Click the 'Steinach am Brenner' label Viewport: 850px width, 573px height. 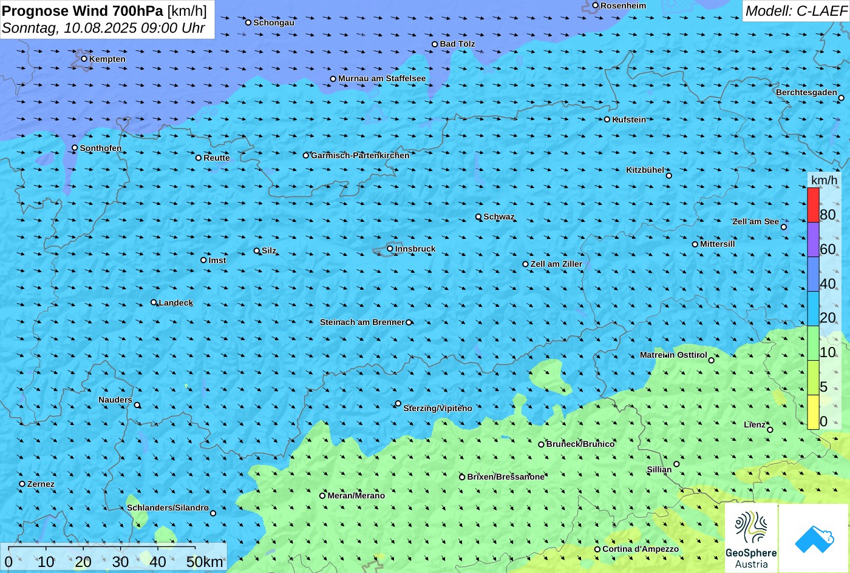362,322
